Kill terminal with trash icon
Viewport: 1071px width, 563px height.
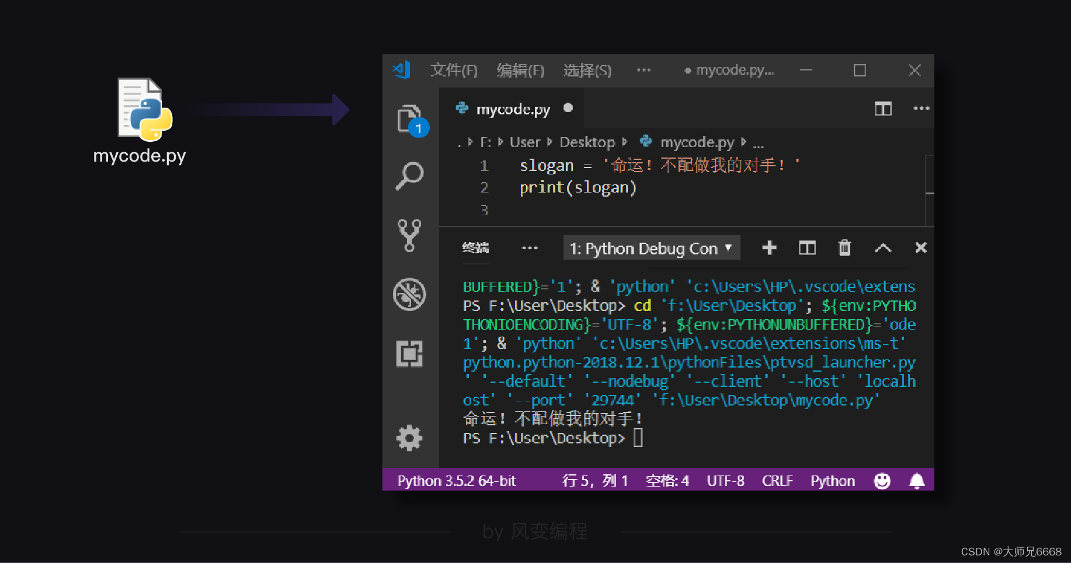pos(844,247)
